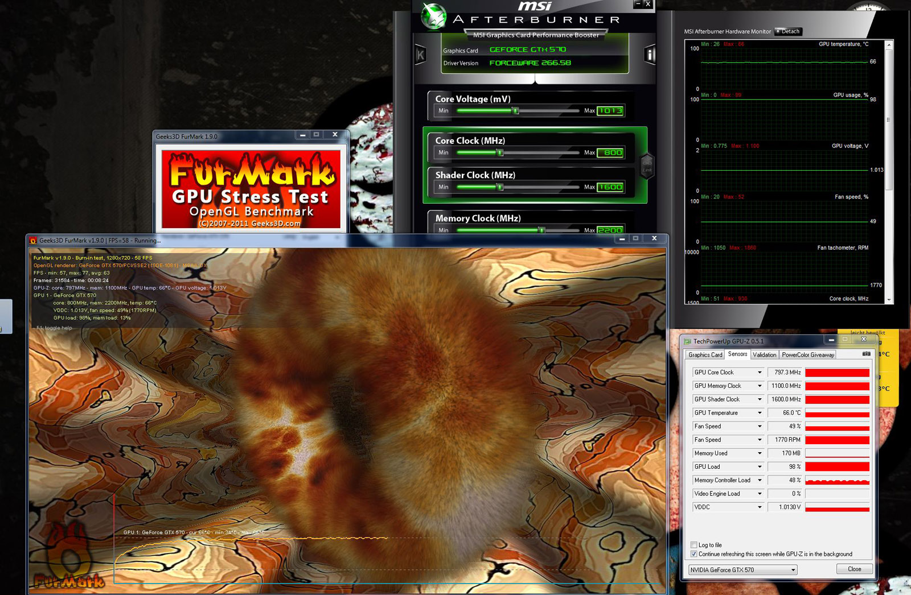
Task: Expand the VDDC sensor dropdown
Action: (759, 507)
